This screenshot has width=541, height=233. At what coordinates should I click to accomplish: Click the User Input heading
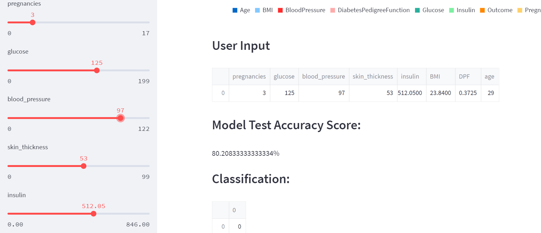coord(241,45)
